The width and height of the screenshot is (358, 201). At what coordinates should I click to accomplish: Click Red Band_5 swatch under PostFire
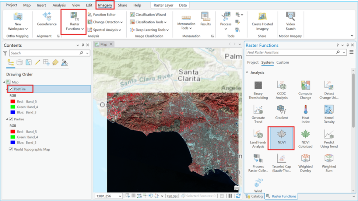point(13,101)
